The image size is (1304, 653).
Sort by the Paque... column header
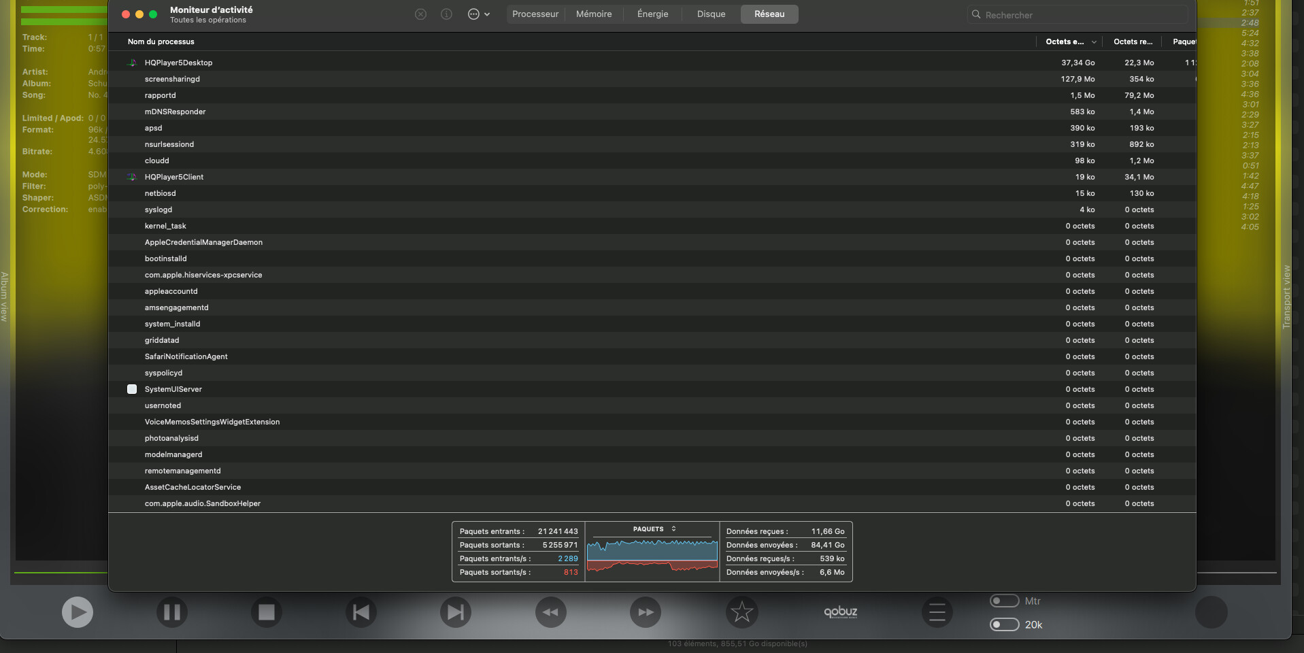(1184, 42)
